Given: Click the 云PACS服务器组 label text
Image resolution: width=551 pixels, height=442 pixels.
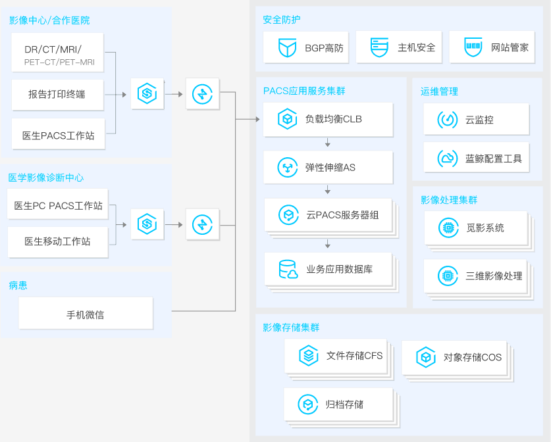Looking at the screenshot, I should pyautogui.click(x=342, y=215).
